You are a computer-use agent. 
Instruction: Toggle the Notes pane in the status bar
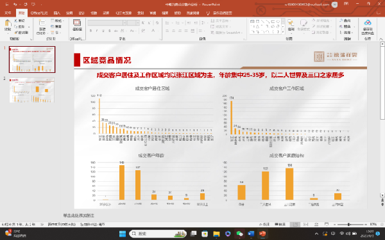tap(264, 224)
